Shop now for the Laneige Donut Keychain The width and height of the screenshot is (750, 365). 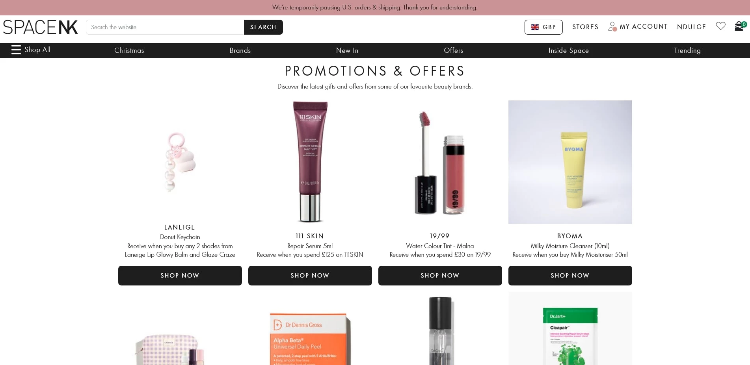[180, 276]
